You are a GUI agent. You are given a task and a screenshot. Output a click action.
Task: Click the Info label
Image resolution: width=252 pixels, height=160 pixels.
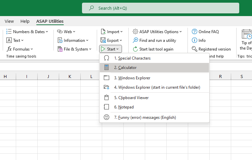(x=202, y=41)
